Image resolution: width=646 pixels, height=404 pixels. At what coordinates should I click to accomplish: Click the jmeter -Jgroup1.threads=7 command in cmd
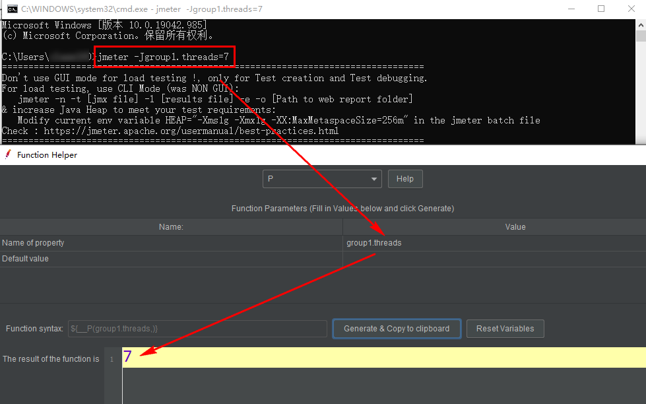coord(164,57)
